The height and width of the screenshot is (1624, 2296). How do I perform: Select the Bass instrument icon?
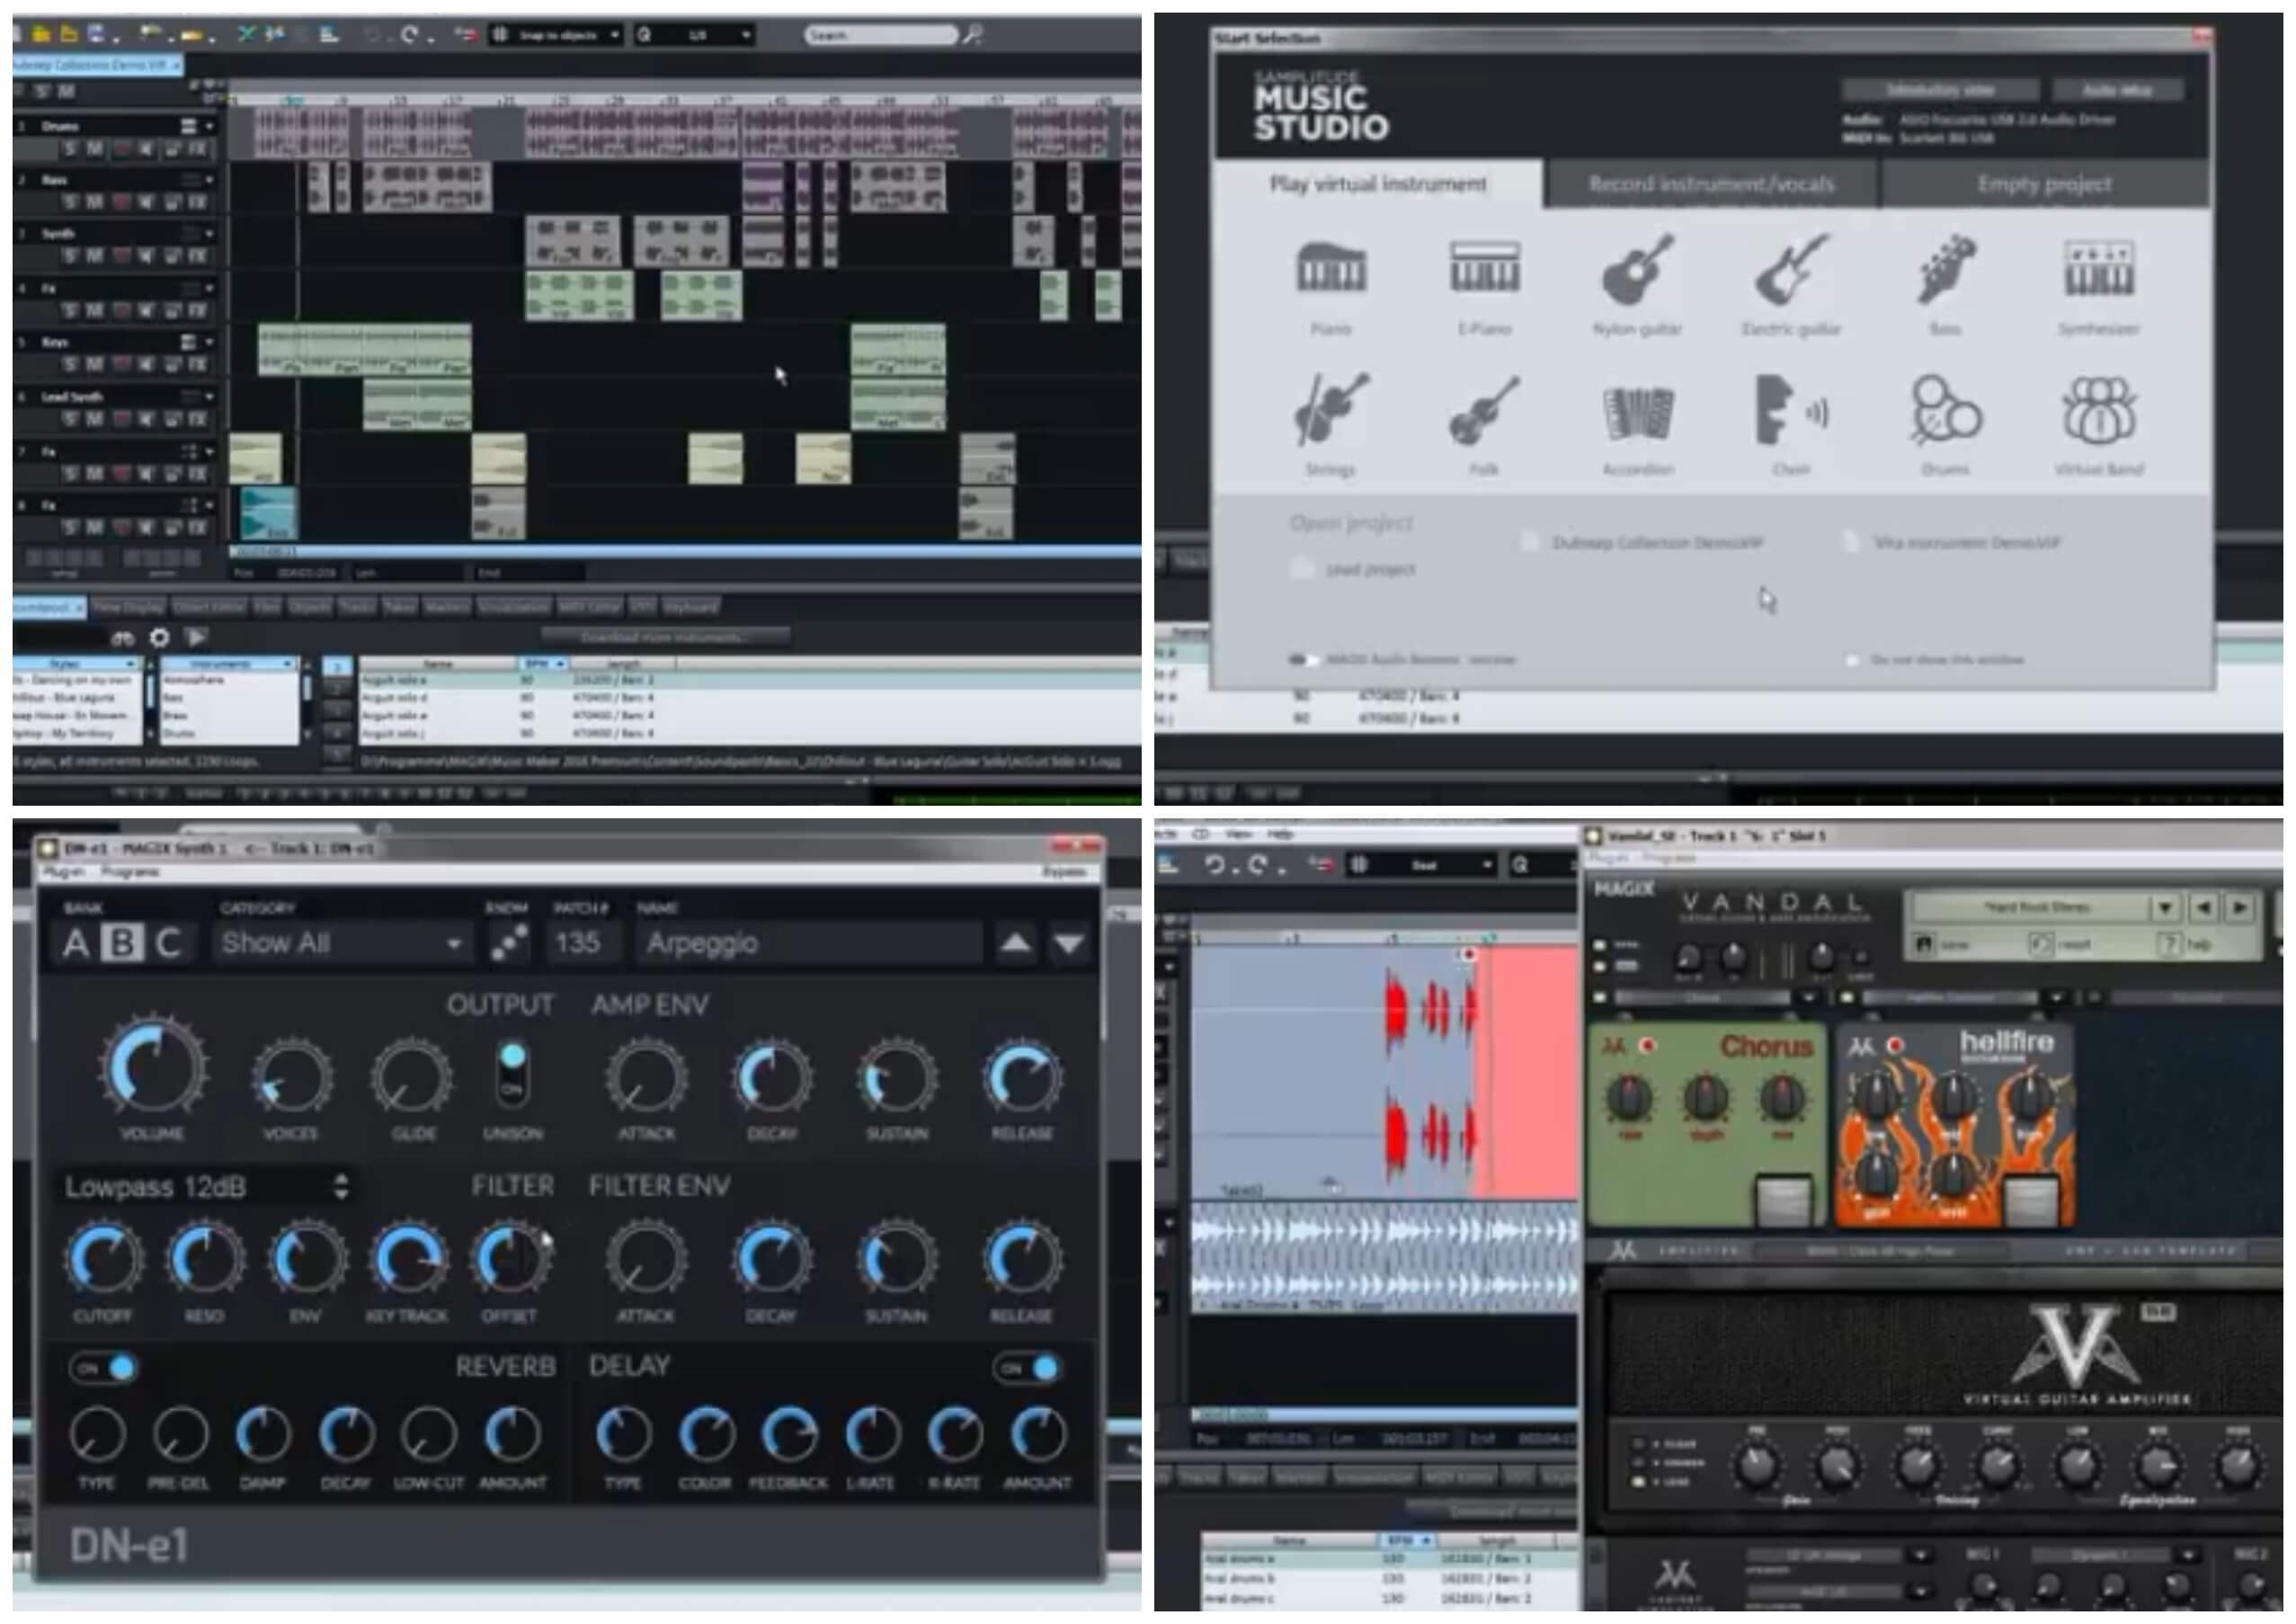click(x=1945, y=269)
